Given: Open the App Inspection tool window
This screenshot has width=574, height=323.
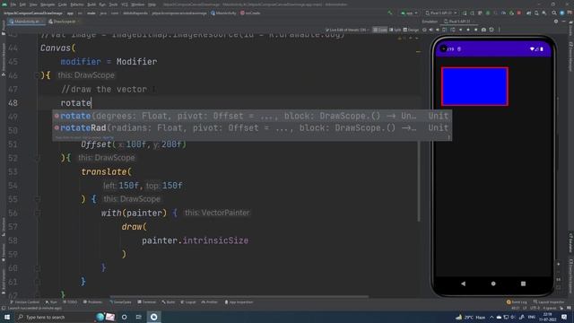Looking at the screenshot, I should [239, 302].
